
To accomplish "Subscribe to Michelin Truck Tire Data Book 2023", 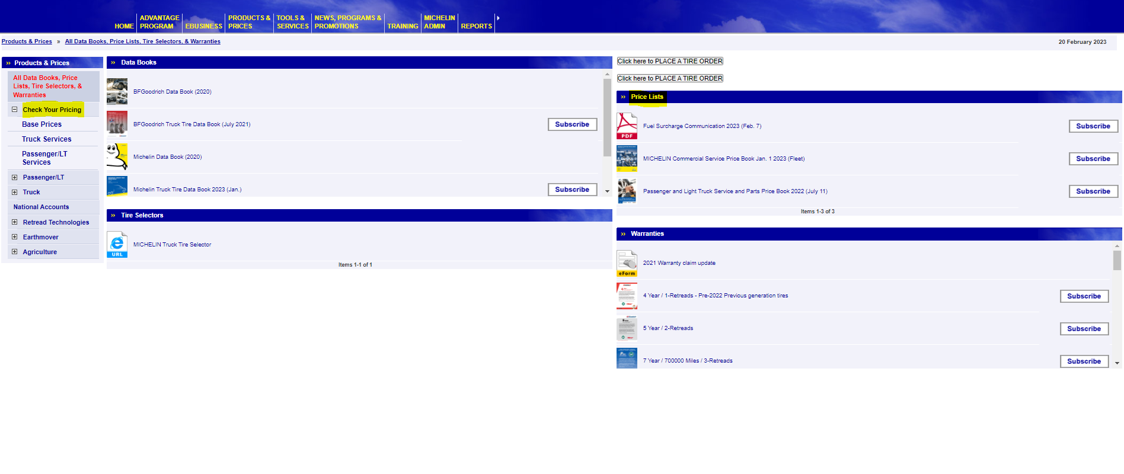I will (572, 190).
